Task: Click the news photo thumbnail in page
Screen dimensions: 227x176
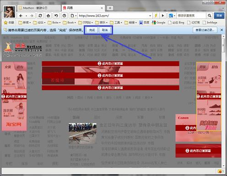Action: [x=82, y=133]
